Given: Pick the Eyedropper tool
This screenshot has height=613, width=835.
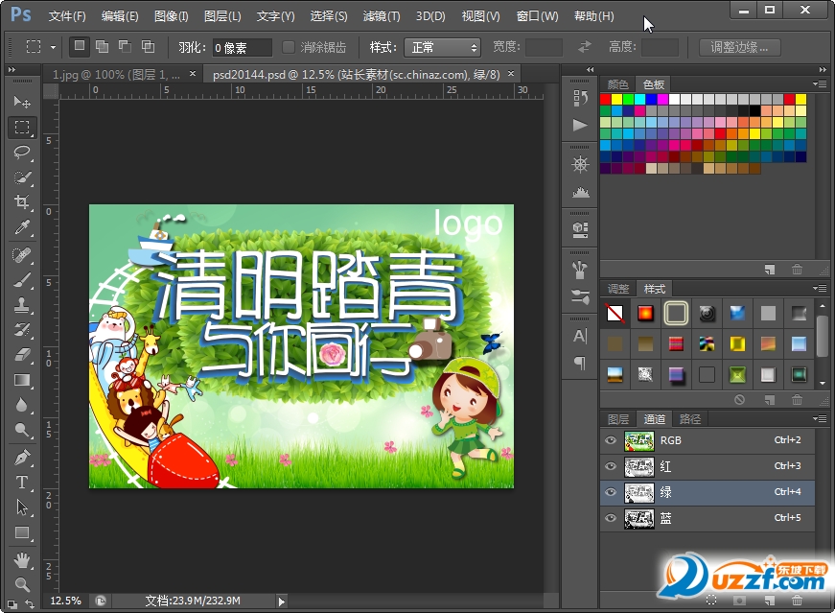Looking at the screenshot, I should 21,227.
